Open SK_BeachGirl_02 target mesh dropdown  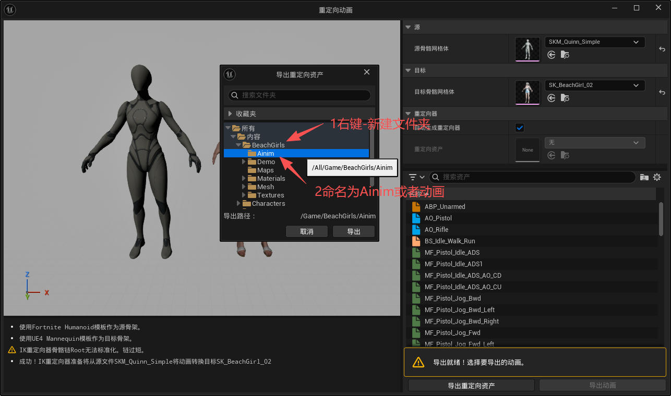pos(595,85)
